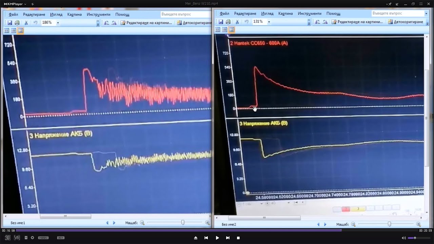Open Файл menu in the right window
The width and height of the screenshot is (434, 244).
[224, 14]
